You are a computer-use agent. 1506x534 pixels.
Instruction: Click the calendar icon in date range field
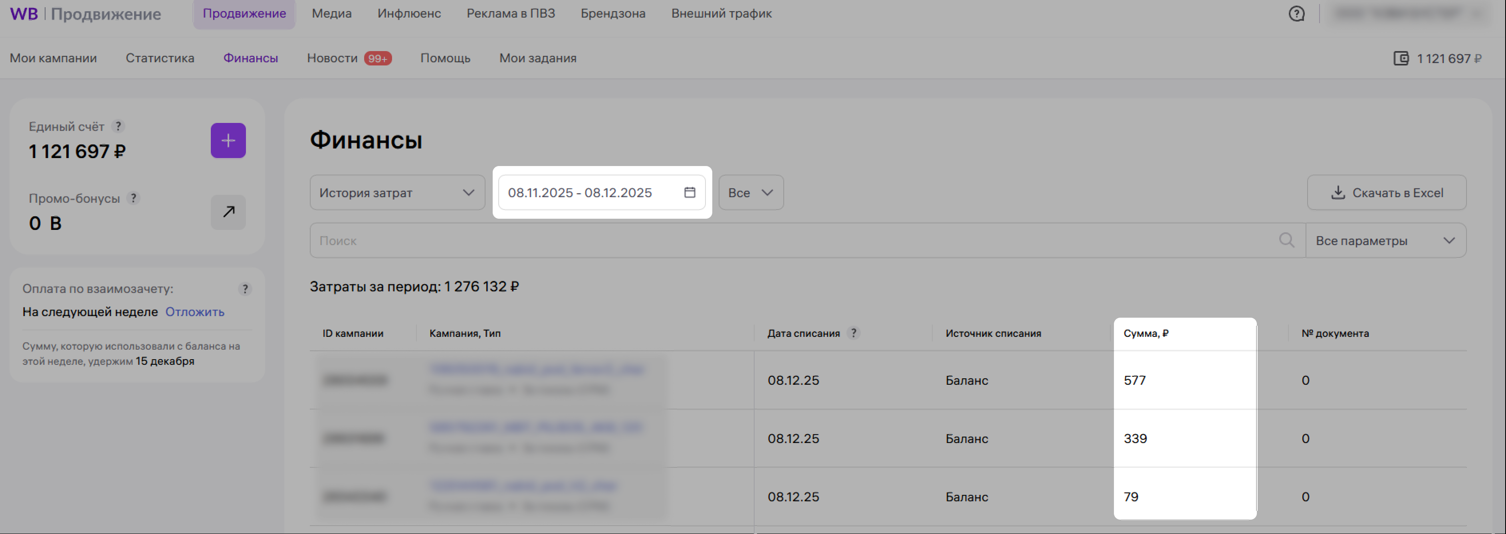689,192
